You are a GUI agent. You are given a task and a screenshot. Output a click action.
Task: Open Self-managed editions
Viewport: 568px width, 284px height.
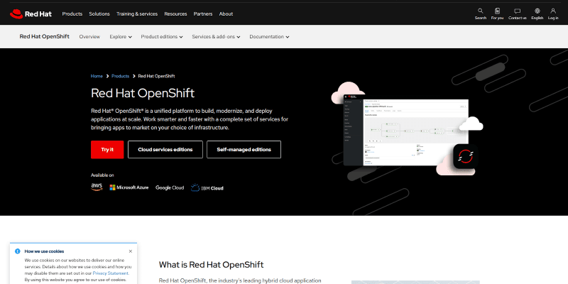(x=244, y=150)
